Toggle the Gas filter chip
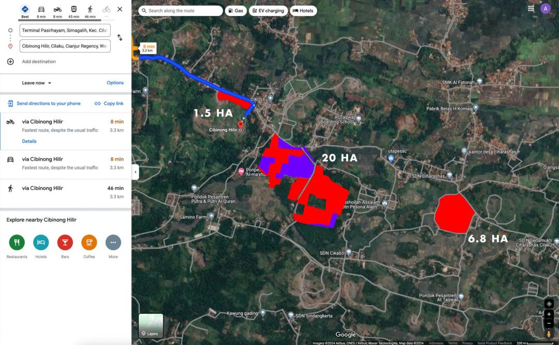 point(236,11)
